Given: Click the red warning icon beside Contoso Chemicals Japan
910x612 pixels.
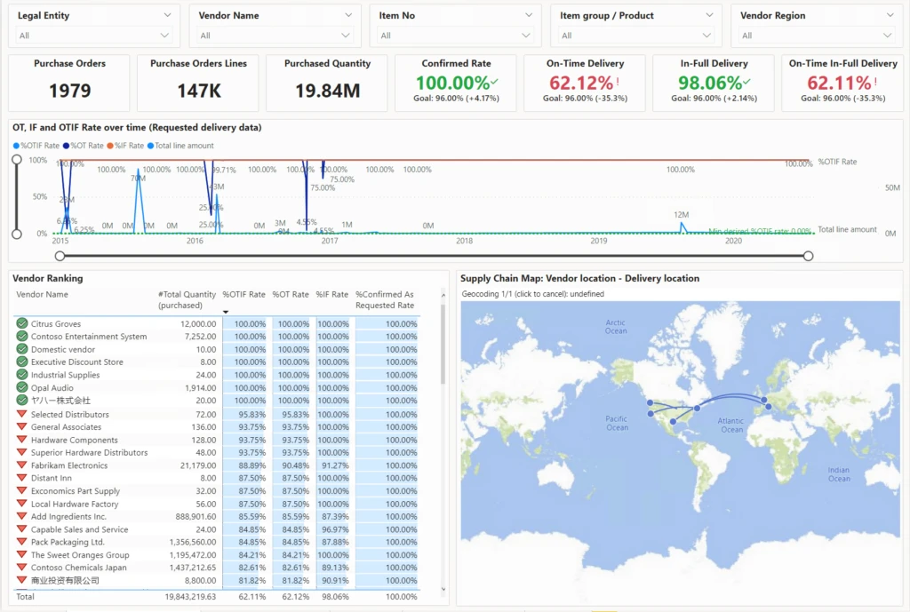Looking at the screenshot, I should [21, 568].
